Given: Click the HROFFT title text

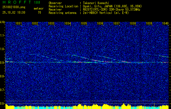Looking at the screenshot, I should click(x=17, y=2).
